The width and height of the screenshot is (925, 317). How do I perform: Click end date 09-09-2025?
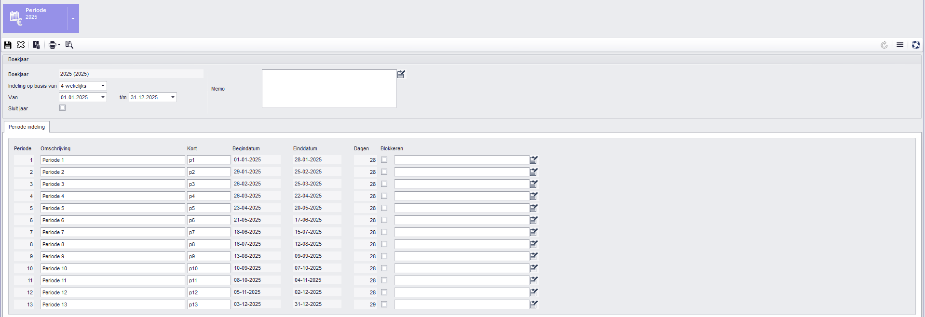pyautogui.click(x=317, y=256)
